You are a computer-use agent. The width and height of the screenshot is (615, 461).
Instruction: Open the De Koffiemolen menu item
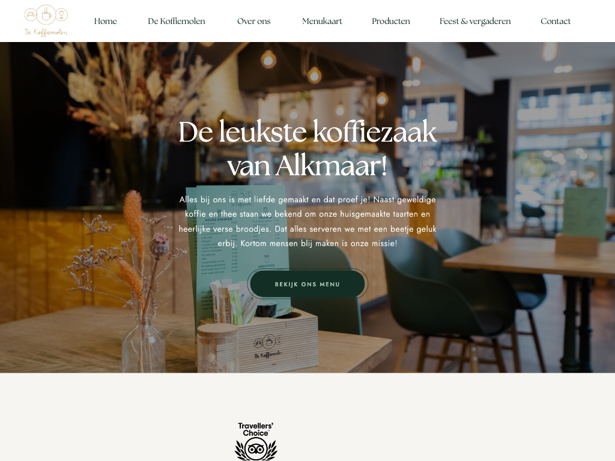tap(177, 21)
